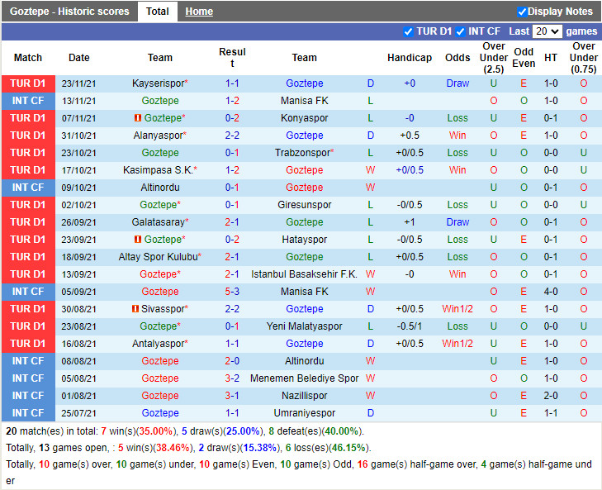Image resolution: width=602 pixels, height=490 pixels.
Task: Select the Total tab
Action: (x=157, y=12)
